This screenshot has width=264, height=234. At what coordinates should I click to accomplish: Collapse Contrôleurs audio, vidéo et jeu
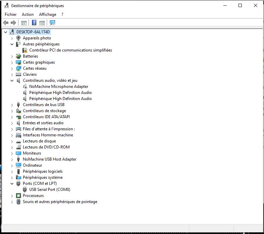(x=12, y=80)
